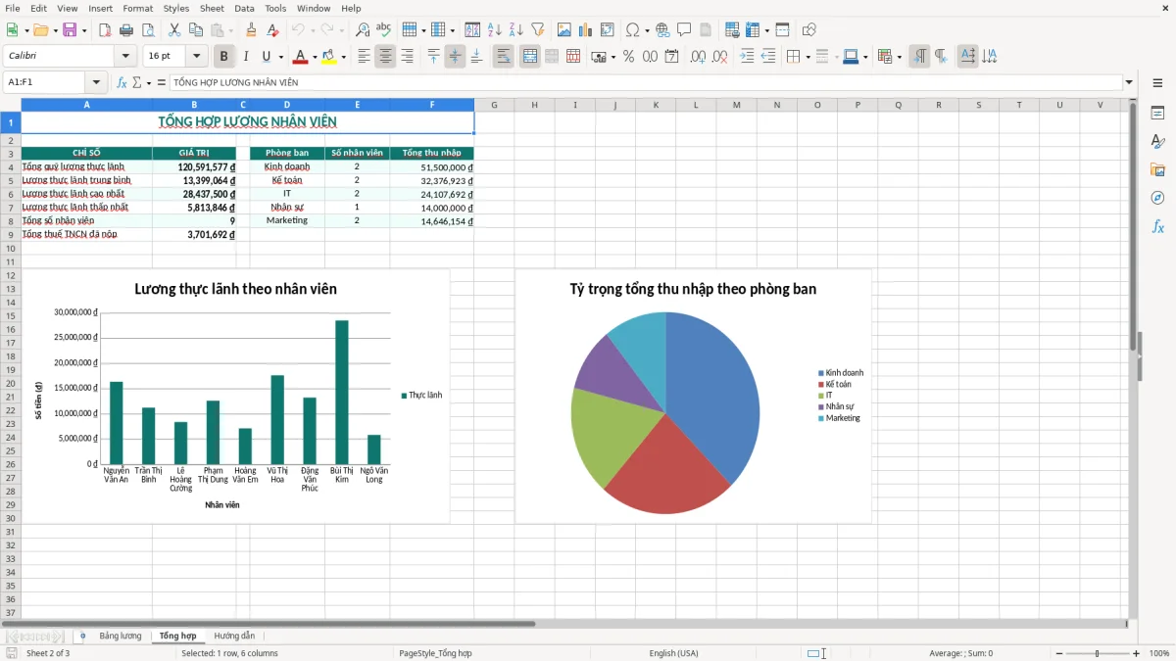Adjust the zoom slider

click(x=1097, y=653)
